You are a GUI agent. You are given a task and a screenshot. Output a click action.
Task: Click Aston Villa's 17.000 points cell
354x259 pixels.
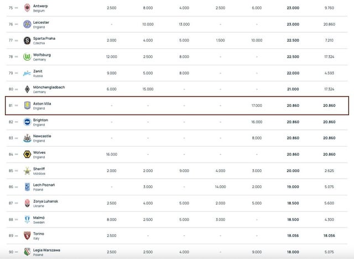(257, 106)
